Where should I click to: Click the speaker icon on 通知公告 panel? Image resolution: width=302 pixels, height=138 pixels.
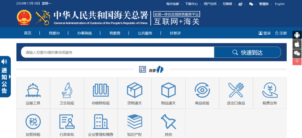point(4,62)
